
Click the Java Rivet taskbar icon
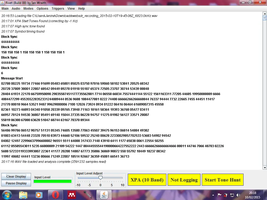104,195
